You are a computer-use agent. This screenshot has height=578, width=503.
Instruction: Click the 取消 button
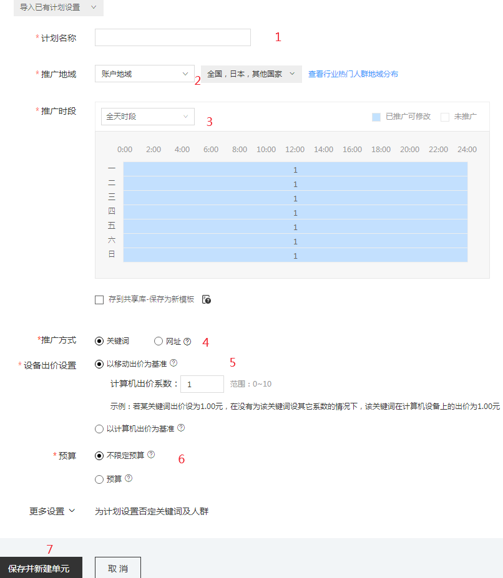point(117,567)
